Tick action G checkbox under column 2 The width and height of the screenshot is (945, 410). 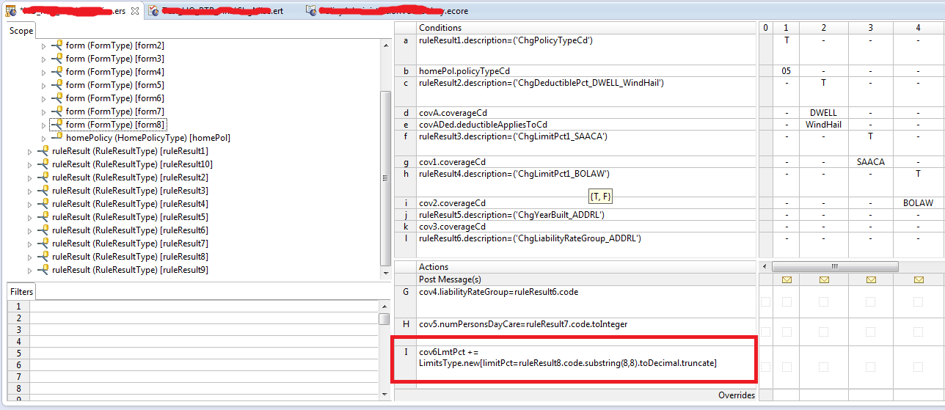tap(824, 301)
